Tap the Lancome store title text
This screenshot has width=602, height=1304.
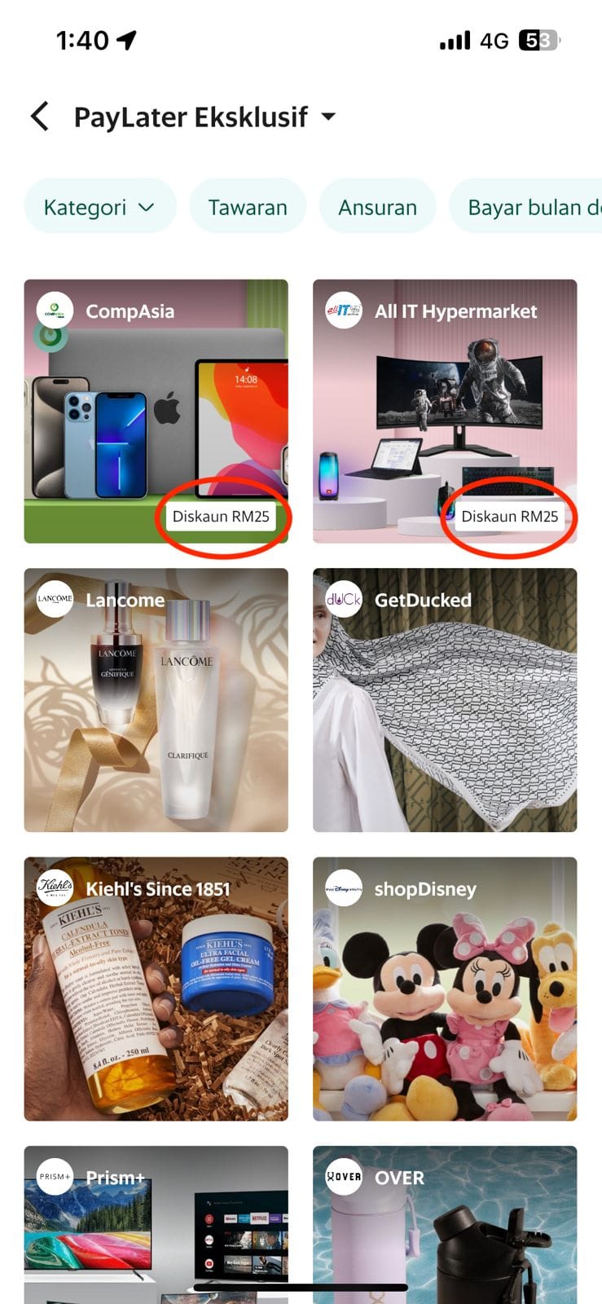[x=125, y=600]
